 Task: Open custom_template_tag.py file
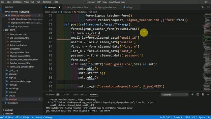point(20,81)
